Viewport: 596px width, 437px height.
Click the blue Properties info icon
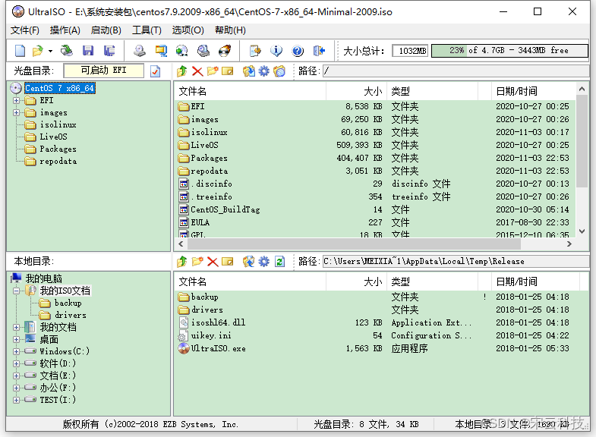(x=276, y=51)
